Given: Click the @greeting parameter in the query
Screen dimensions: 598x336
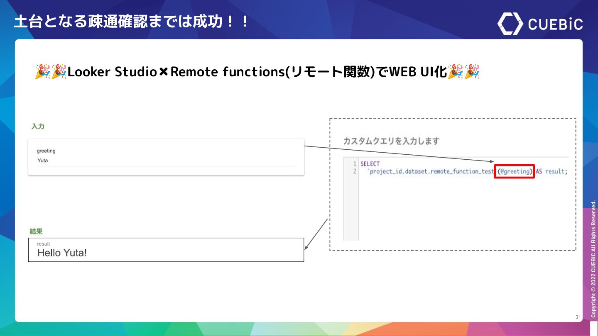Looking at the screenshot, I should (515, 171).
